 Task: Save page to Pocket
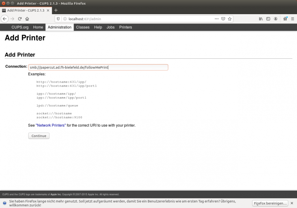(223, 19)
